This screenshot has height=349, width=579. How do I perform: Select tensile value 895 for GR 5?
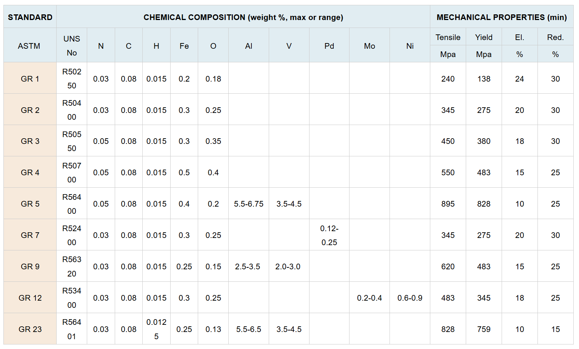(448, 204)
